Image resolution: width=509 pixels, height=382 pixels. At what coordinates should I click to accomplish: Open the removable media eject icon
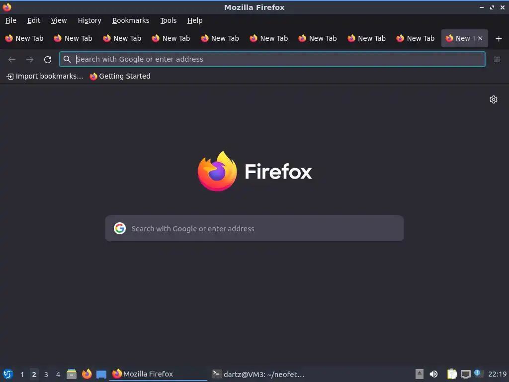click(x=420, y=374)
